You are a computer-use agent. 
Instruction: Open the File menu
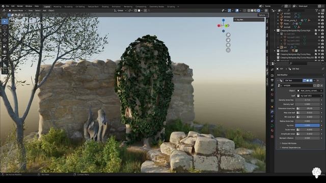tap(8, 6)
